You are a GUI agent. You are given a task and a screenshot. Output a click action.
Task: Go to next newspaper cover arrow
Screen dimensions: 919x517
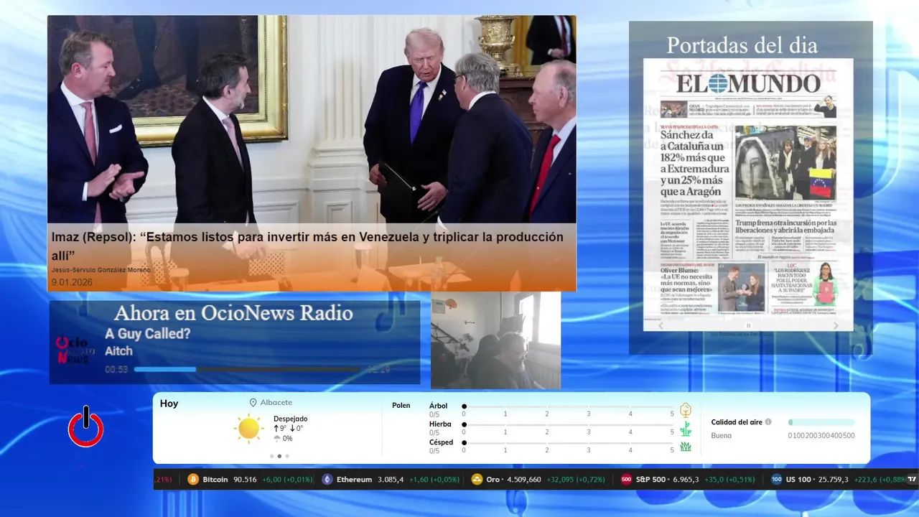tap(836, 325)
